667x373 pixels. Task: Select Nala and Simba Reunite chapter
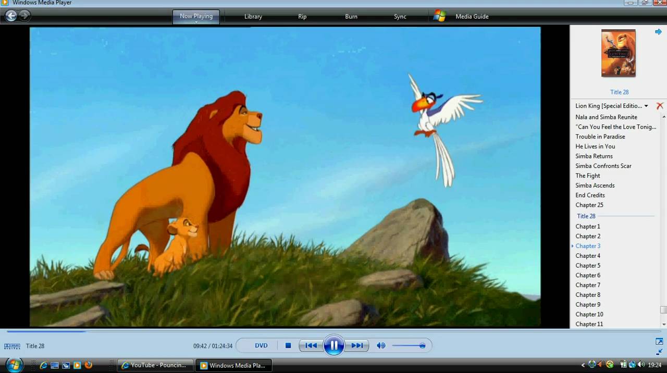click(x=606, y=117)
